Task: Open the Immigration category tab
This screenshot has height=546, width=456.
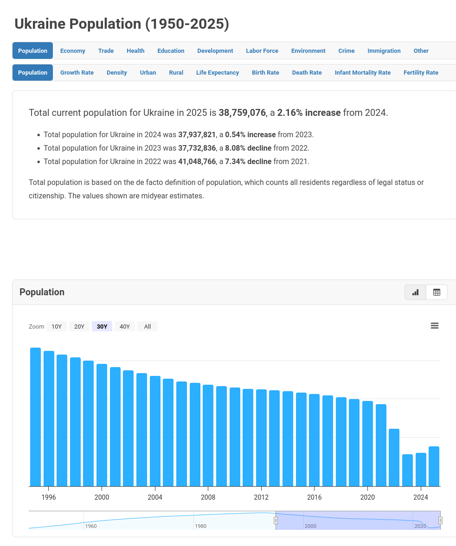Action: pyautogui.click(x=384, y=51)
